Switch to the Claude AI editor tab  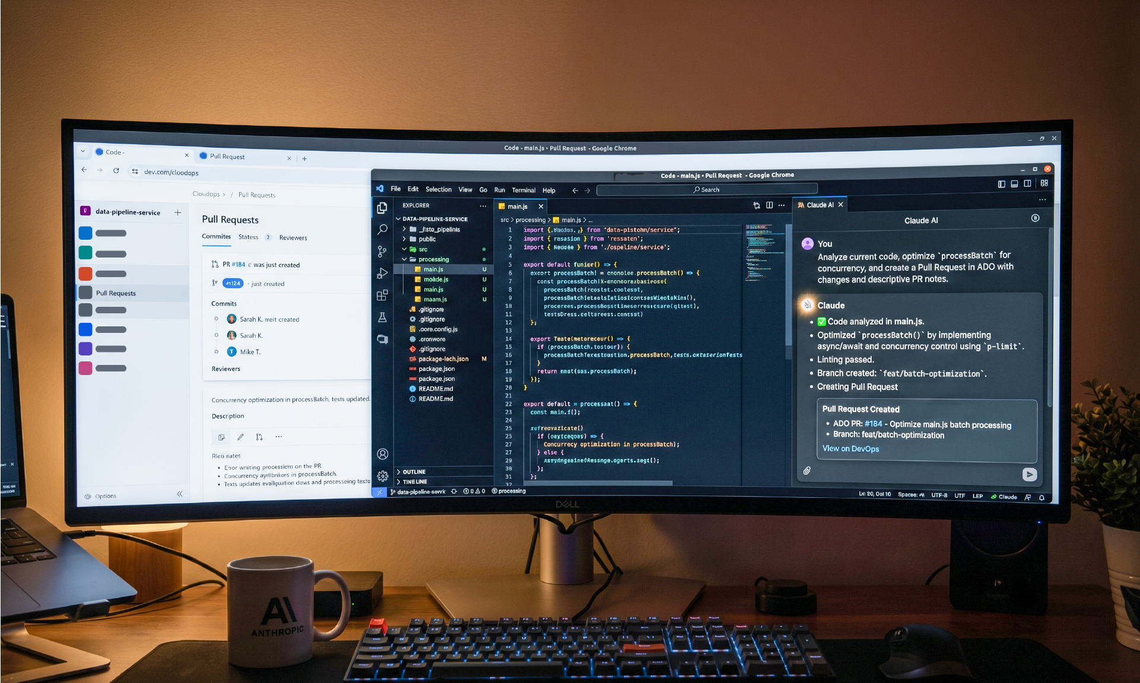point(820,205)
